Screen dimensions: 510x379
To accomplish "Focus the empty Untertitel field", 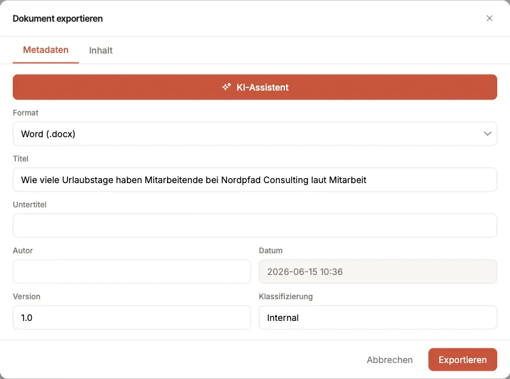I will (255, 226).
